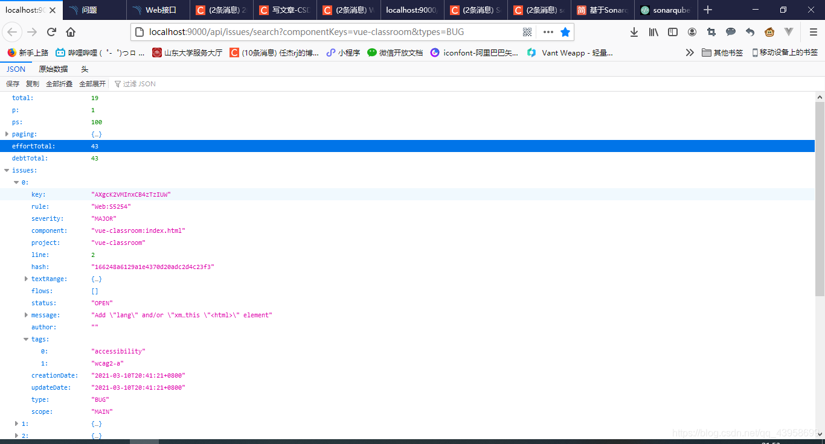Expand the paging node
The height and width of the screenshot is (444, 825).
point(7,134)
